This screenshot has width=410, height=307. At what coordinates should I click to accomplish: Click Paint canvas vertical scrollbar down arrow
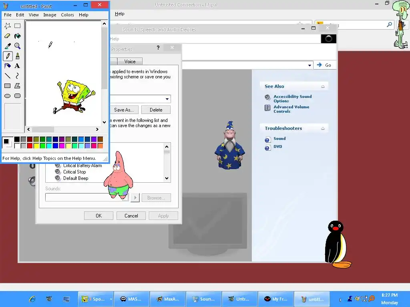[x=105, y=122]
